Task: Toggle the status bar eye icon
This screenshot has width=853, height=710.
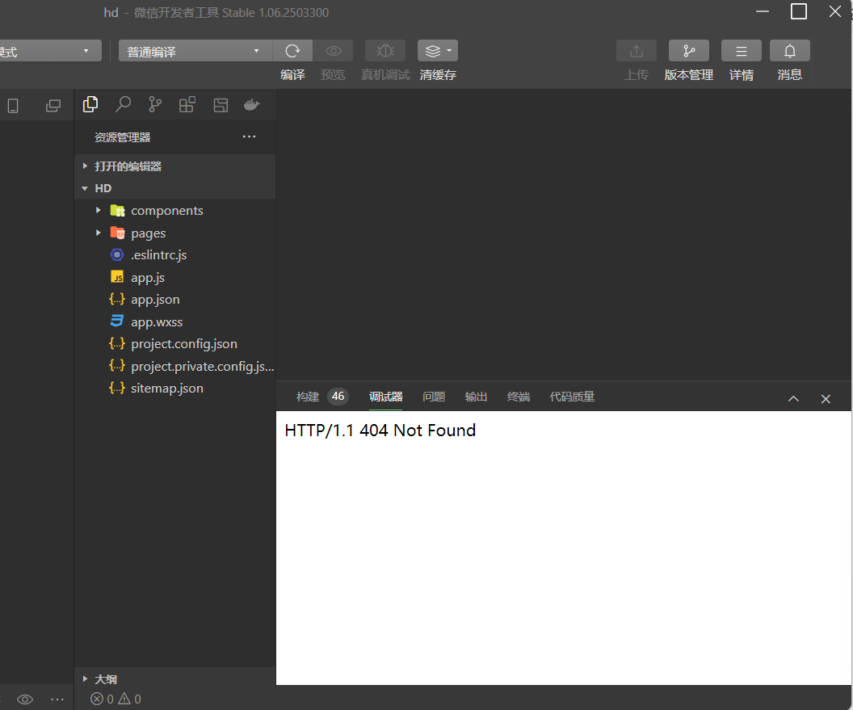Action: point(25,699)
